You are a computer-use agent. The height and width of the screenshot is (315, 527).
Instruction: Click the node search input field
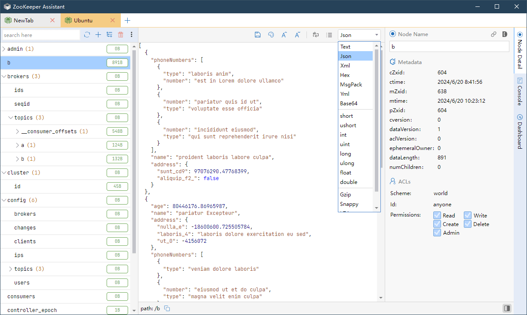pyautogui.click(x=41, y=35)
